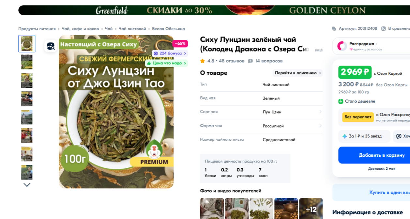Open the 48 отзывов reviews link
Image resolution: width=410 pixels, height=219 pixels.
(232, 61)
